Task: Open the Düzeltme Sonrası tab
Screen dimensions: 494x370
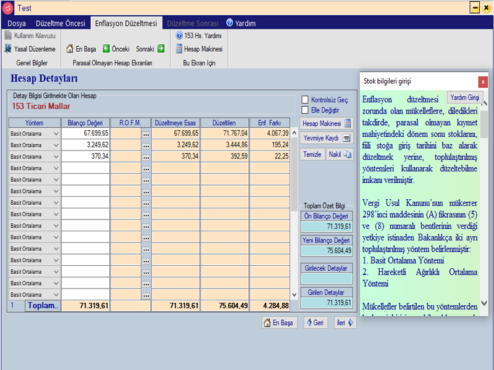Action: coord(193,23)
